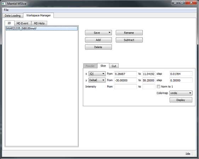This screenshot has width=199, height=159.
Task: Switch to the Data Loading tab
Action: coord(13,16)
